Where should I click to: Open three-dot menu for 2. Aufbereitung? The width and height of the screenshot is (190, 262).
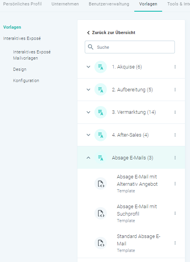click(x=175, y=90)
